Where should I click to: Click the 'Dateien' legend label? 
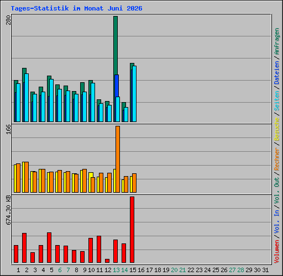click(x=277, y=73)
